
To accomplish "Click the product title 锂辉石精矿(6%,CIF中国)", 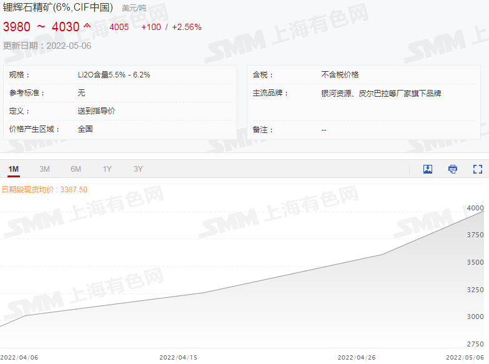I will pyautogui.click(x=58, y=7).
